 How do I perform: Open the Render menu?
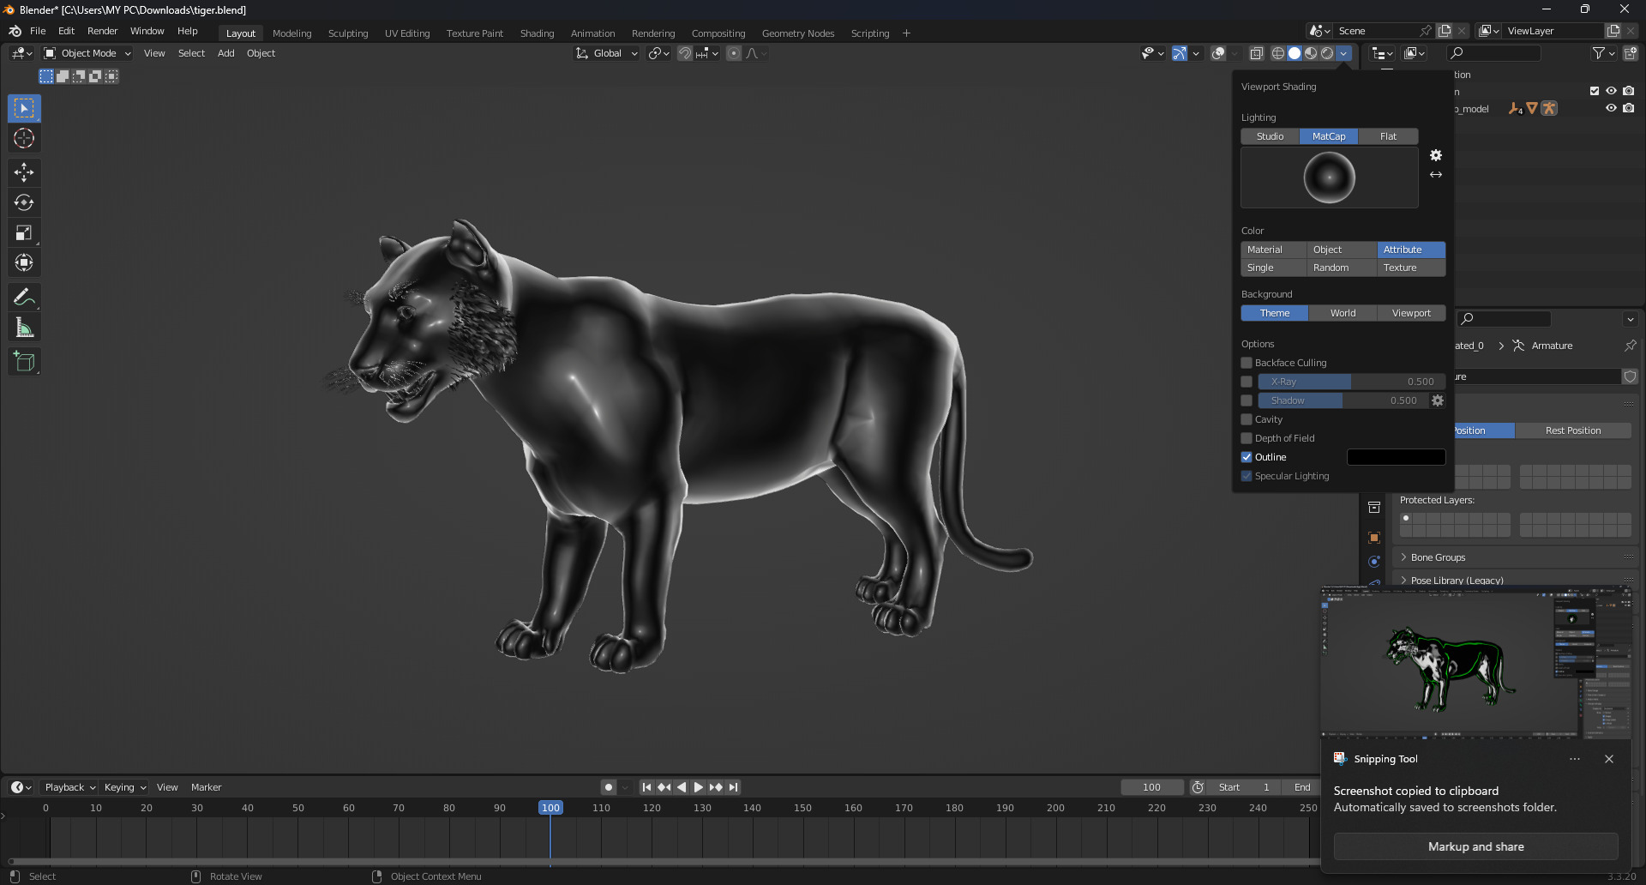(x=102, y=31)
